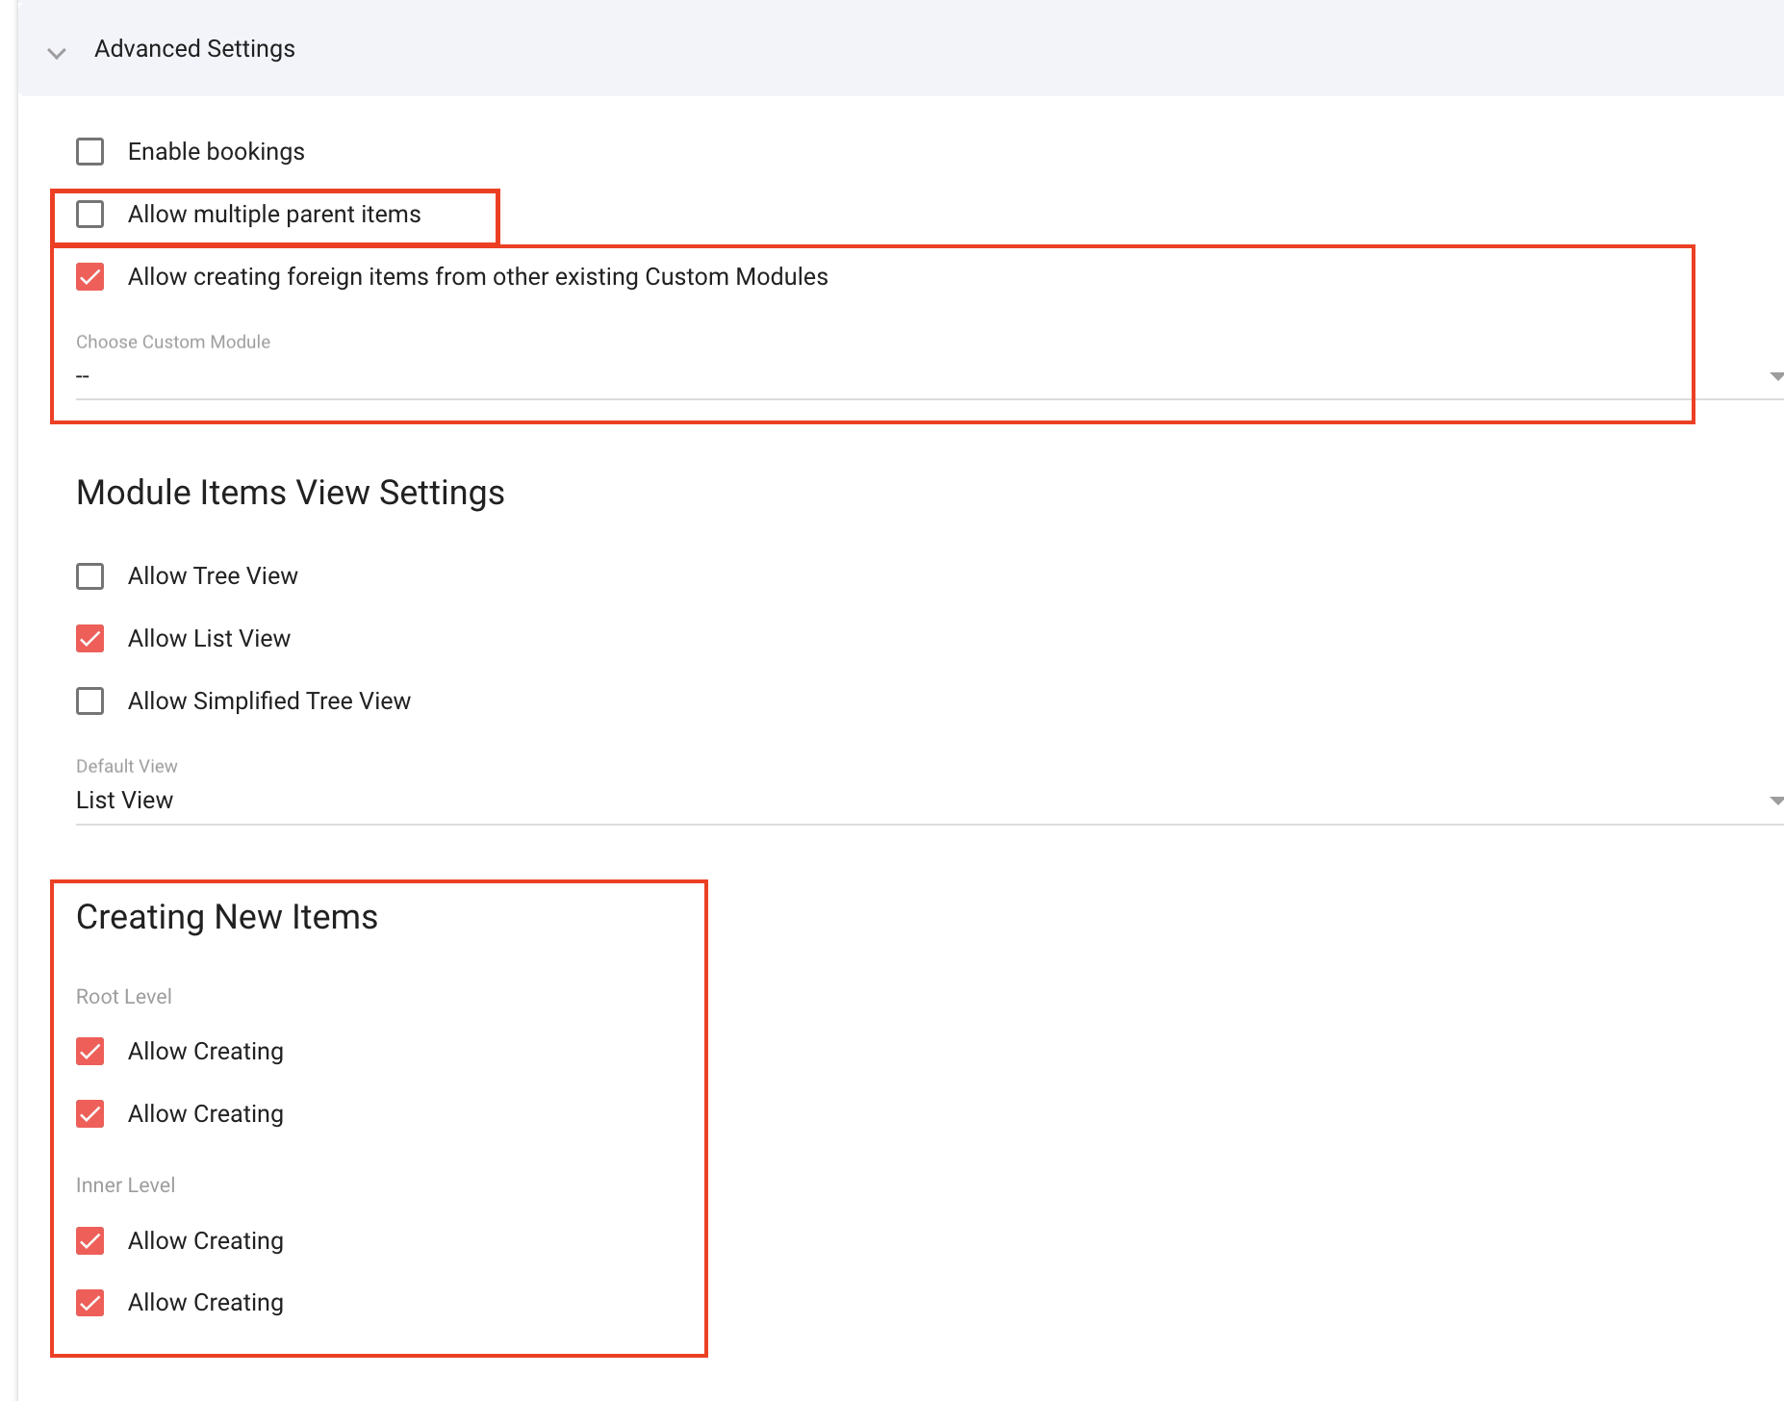Open the Default View List View selector

pos(866,801)
